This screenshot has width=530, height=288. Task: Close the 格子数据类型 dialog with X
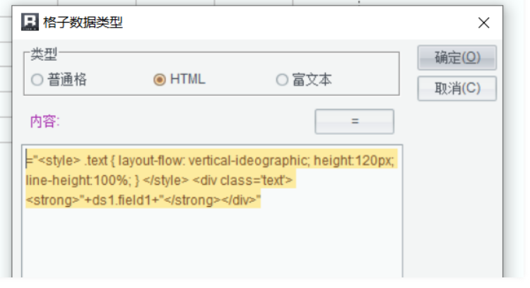tap(484, 23)
